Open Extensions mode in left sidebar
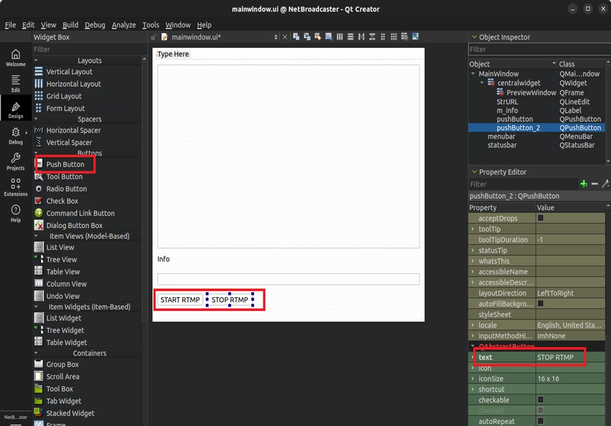611x426 pixels. [x=16, y=187]
